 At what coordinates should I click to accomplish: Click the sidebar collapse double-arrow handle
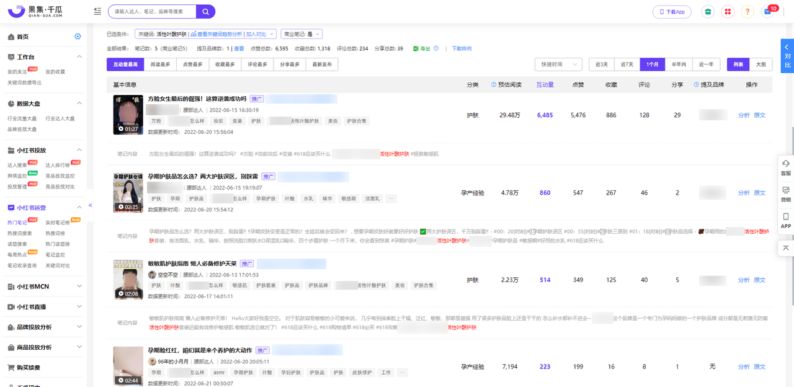pos(90,205)
